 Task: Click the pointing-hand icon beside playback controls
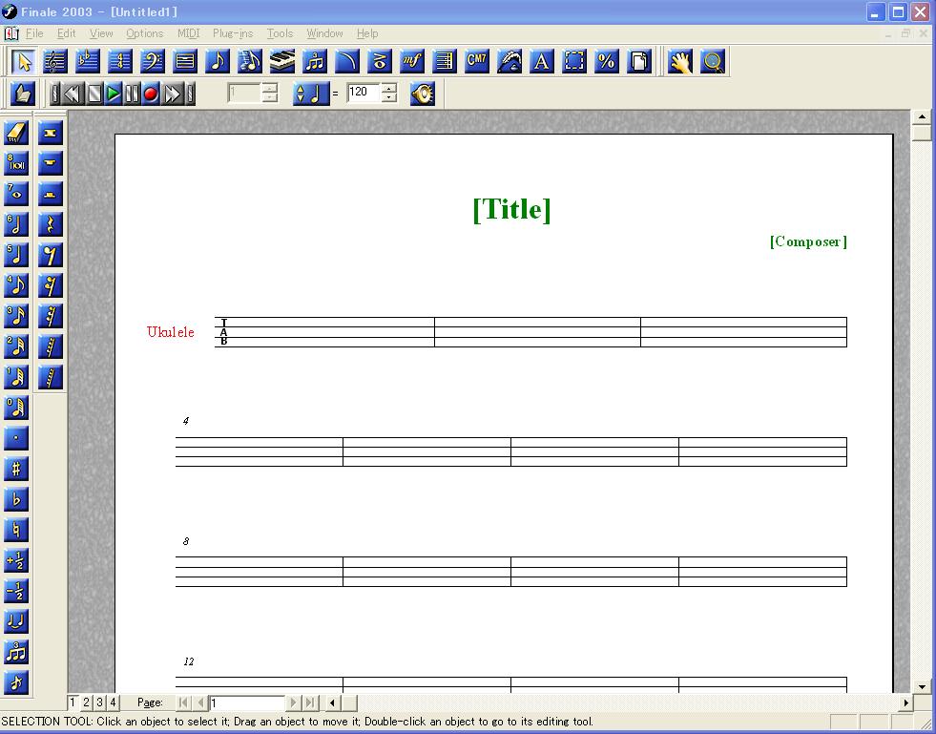pos(23,94)
